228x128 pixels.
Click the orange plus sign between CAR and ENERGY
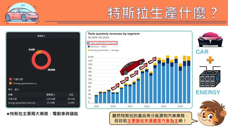(x=210, y=60)
